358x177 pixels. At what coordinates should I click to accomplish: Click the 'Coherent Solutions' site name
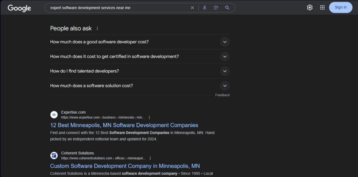click(x=77, y=153)
